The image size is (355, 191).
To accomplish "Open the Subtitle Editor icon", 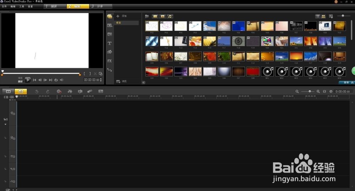I will (101, 92).
